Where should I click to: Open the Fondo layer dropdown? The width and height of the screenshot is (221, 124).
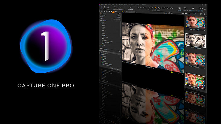click(130, 12)
